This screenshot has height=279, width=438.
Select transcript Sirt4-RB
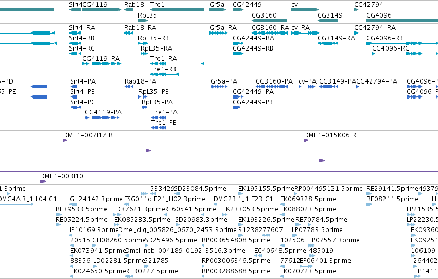75,43
